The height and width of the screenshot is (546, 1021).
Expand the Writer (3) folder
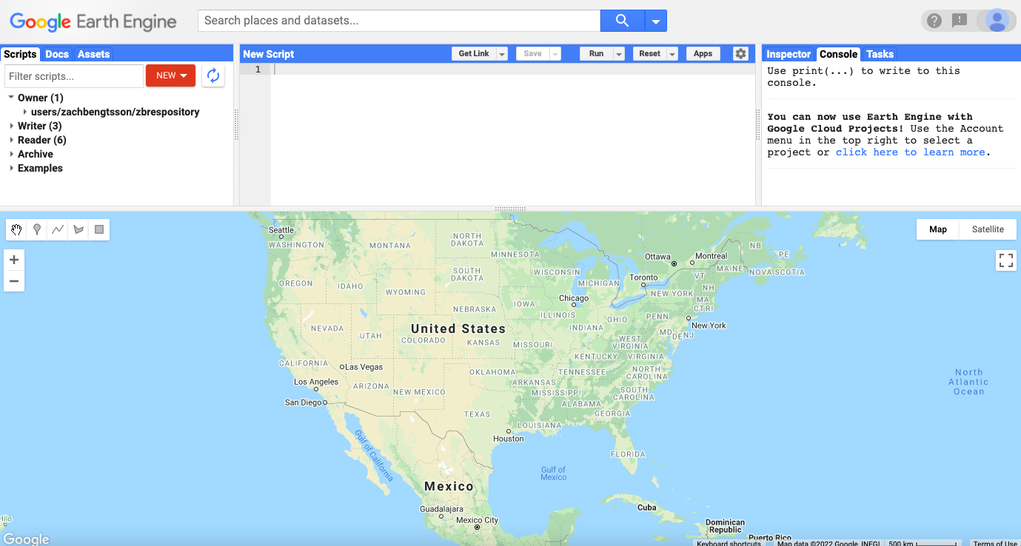[x=11, y=126]
